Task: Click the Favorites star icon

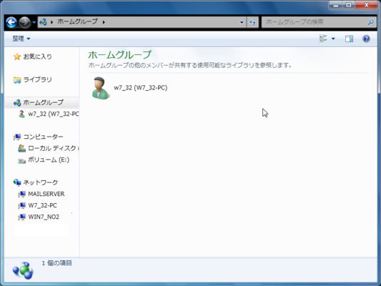Action: click(17, 56)
